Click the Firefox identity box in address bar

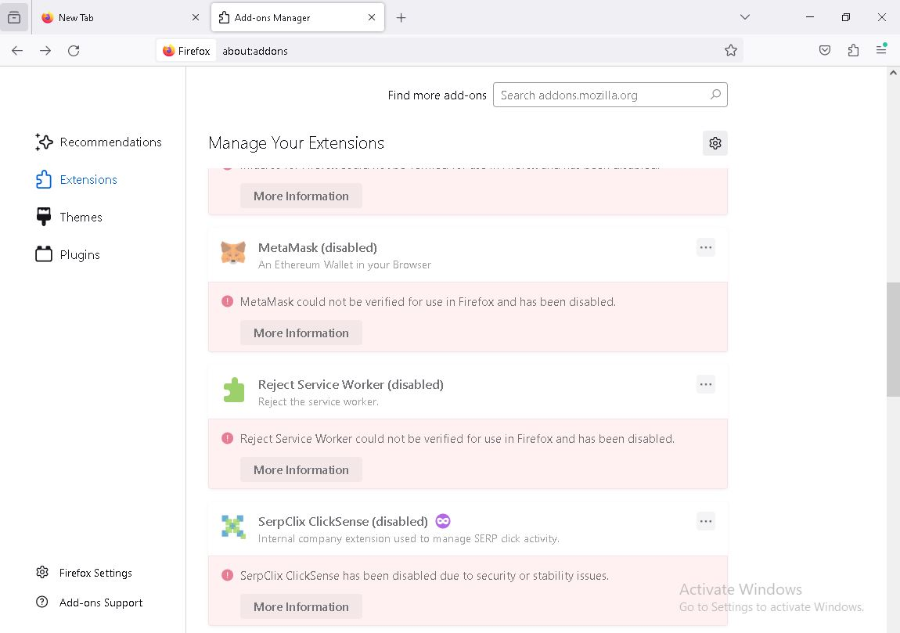click(186, 51)
